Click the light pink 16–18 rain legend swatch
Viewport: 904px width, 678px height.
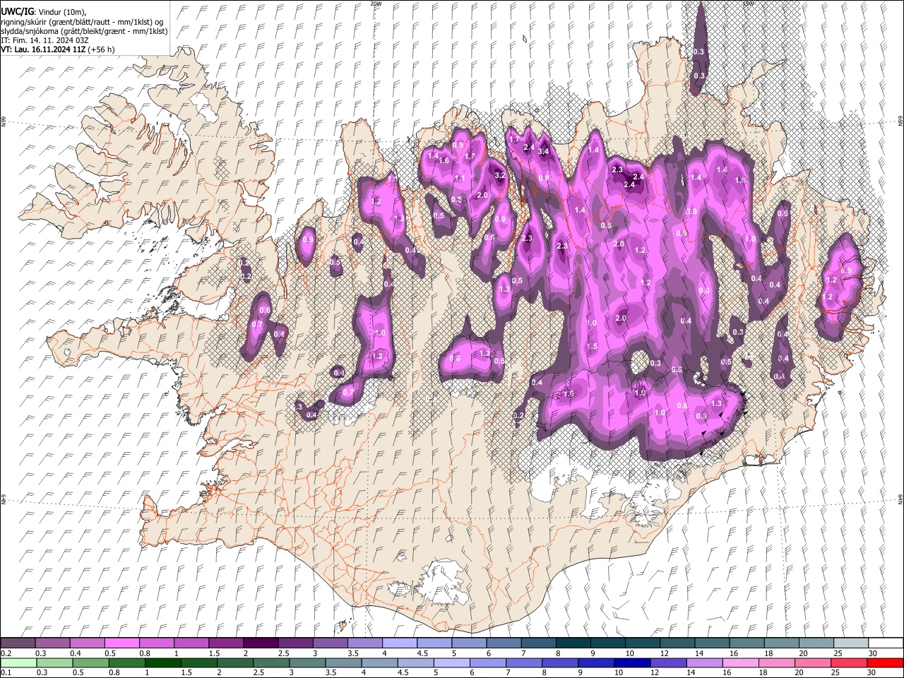pos(741,662)
